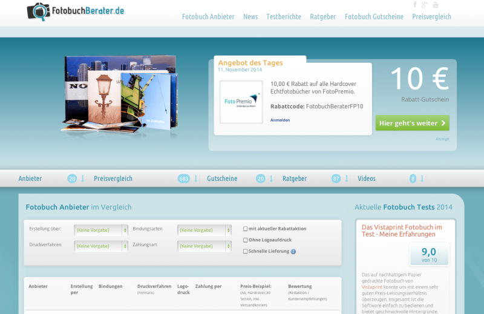The width and height of the screenshot is (484, 314).
Task: Click the photo books hero image
Action: pos(119,94)
